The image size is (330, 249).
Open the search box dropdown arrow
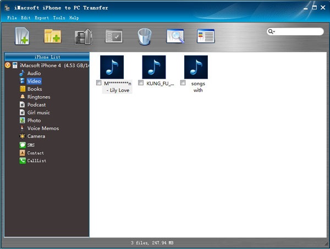(x=272, y=32)
